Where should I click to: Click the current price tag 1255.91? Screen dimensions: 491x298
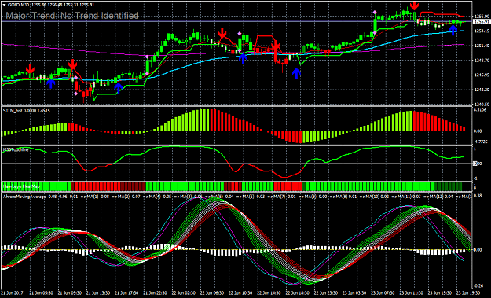tap(482, 21)
